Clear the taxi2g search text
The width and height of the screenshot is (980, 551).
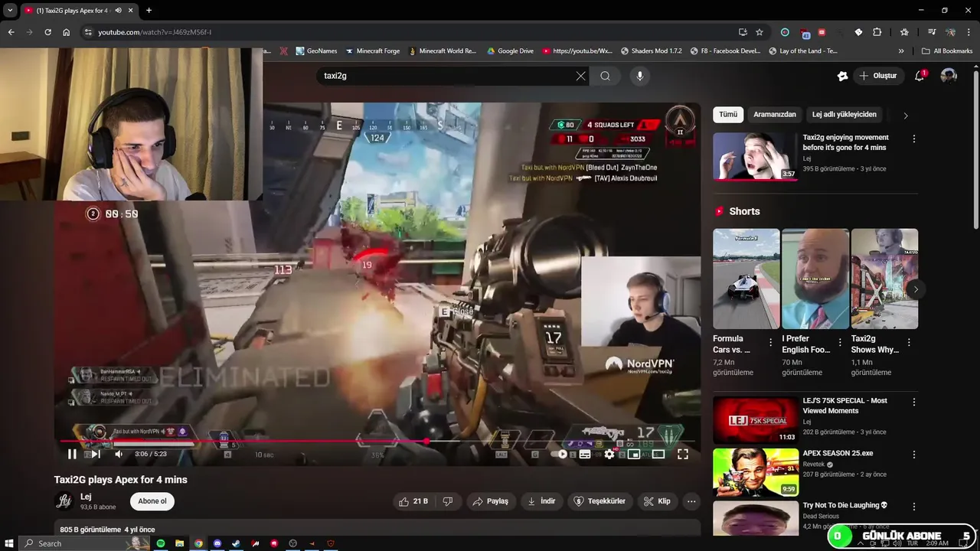coord(580,76)
